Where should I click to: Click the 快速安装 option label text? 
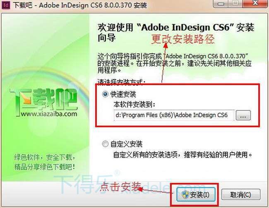[123, 94]
